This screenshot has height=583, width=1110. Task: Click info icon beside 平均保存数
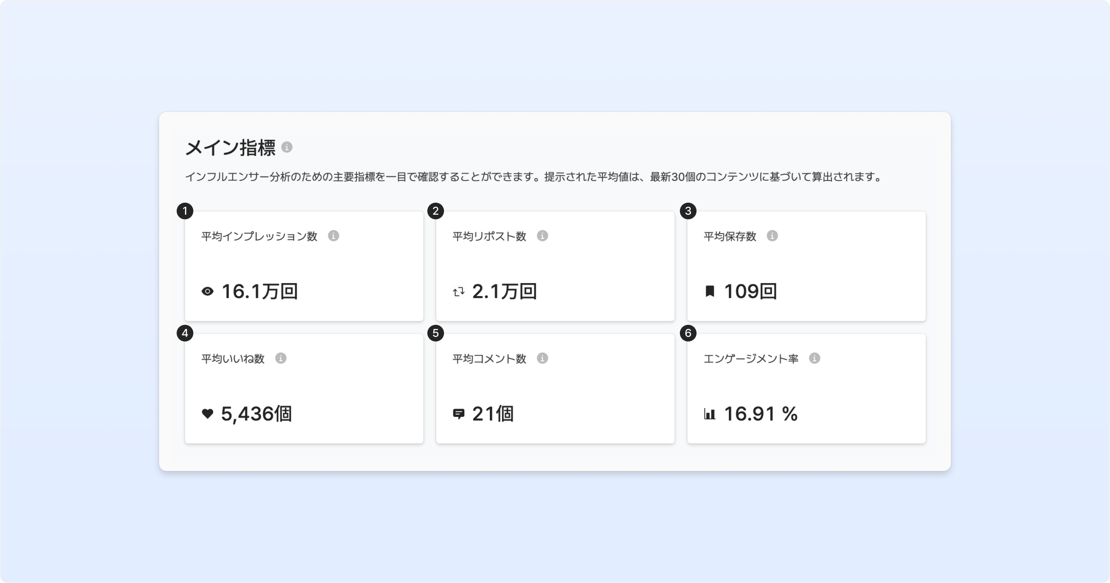[x=772, y=236]
